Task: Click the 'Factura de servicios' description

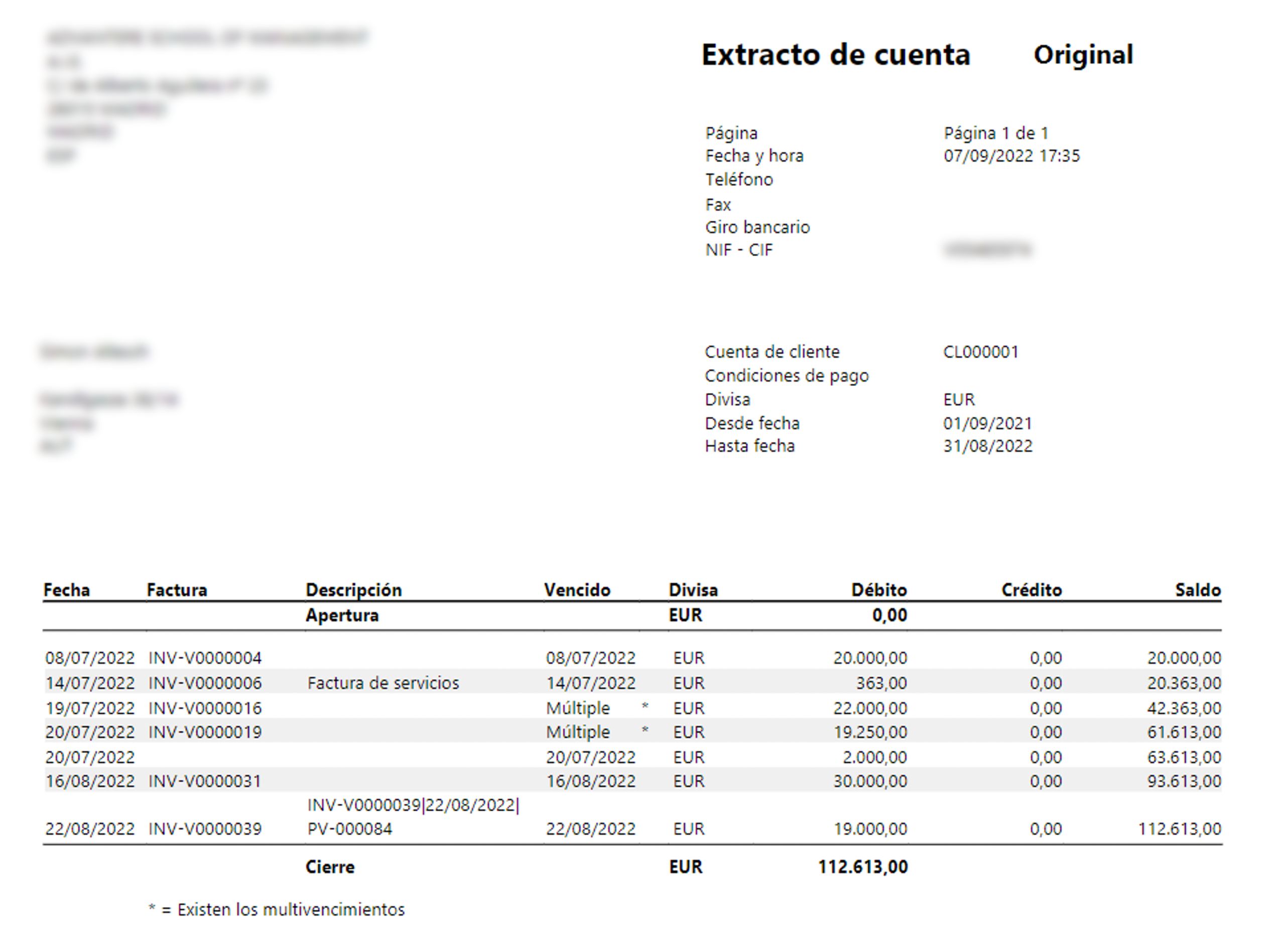Action: (x=383, y=683)
